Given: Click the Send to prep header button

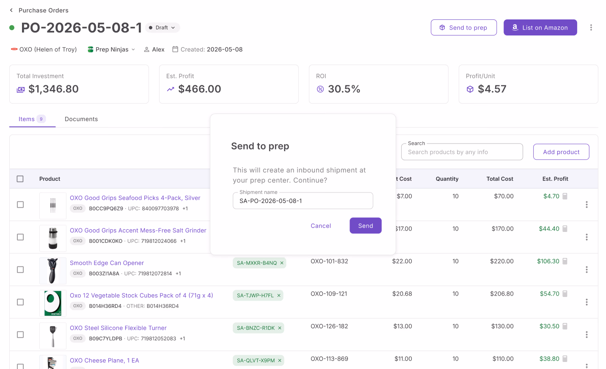Looking at the screenshot, I should (x=463, y=27).
